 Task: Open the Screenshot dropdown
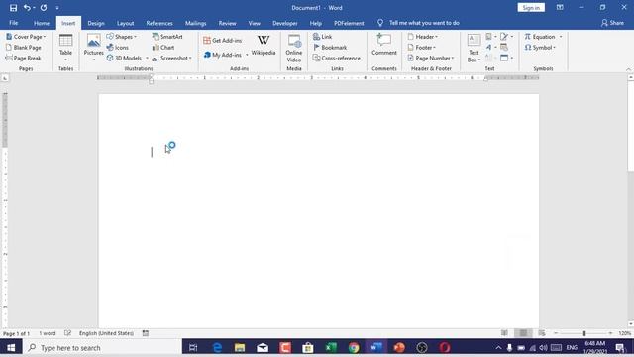[x=171, y=58]
